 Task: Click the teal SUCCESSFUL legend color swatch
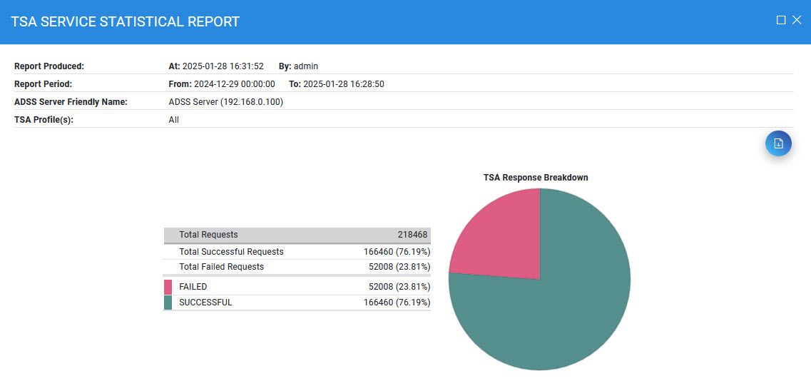[x=168, y=303]
